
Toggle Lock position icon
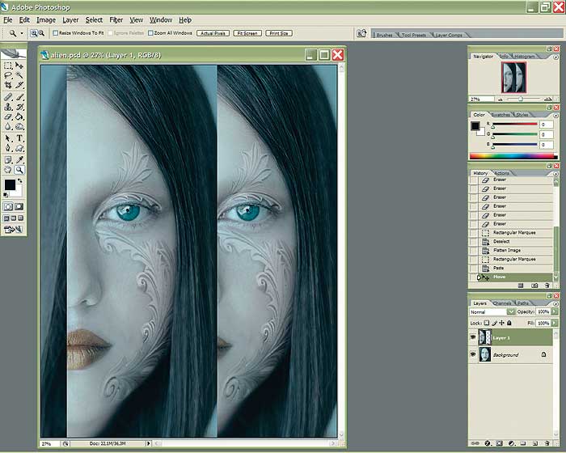click(502, 323)
